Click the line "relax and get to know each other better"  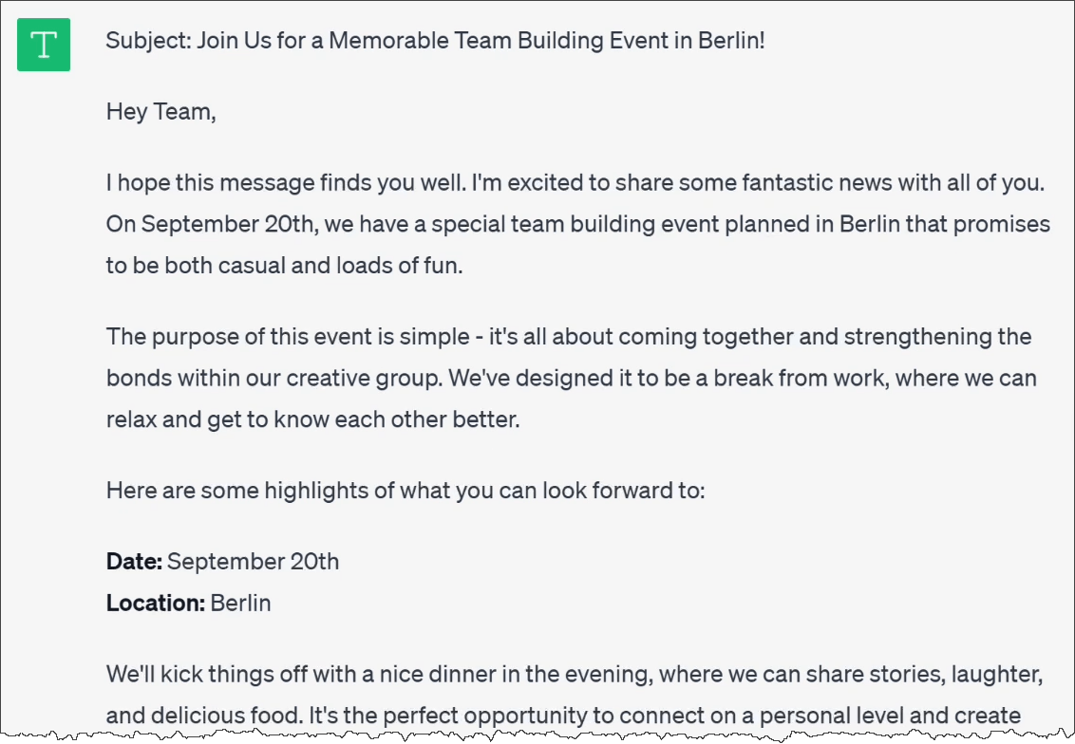tap(312, 418)
